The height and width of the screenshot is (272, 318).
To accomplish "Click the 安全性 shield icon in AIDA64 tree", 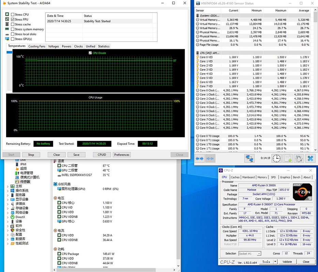I will 12,230.
